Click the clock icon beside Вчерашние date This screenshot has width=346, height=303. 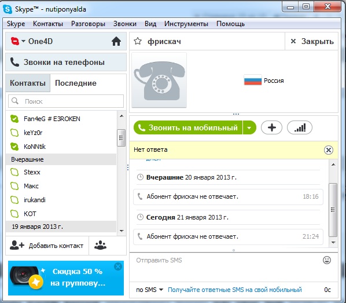pyautogui.click(x=140, y=177)
